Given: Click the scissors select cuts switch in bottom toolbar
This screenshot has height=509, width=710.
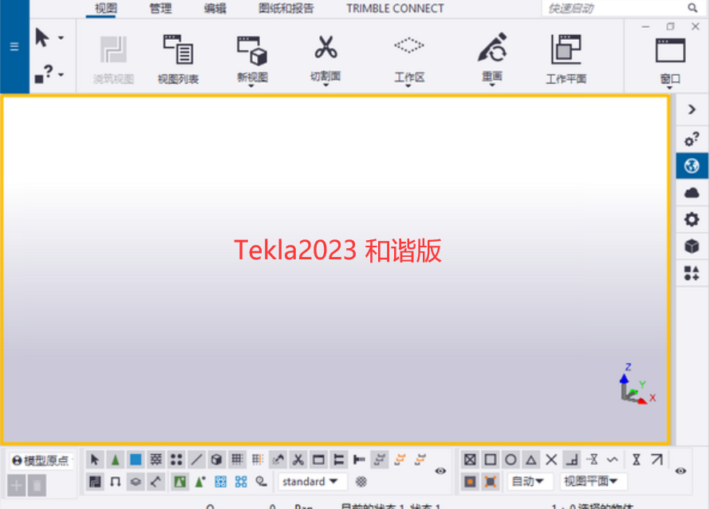Looking at the screenshot, I should pyautogui.click(x=298, y=460).
